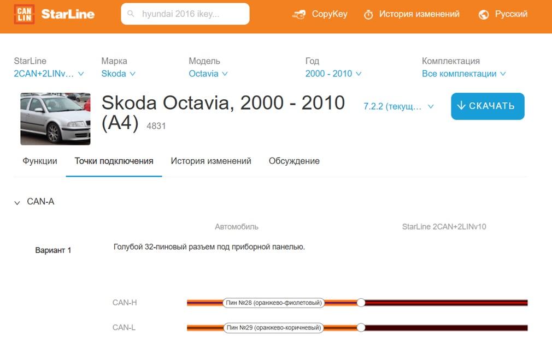Click the search magnifier icon

(x=131, y=14)
